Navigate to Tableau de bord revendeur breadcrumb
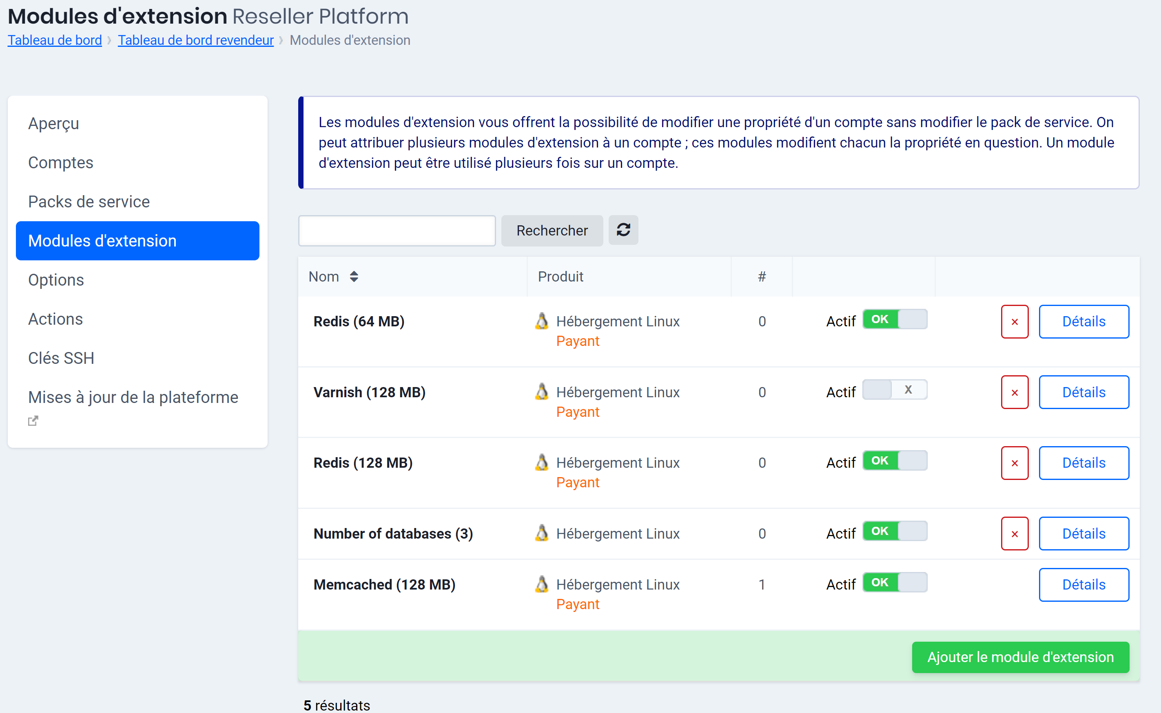The width and height of the screenshot is (1161, 713). [195, 40]
